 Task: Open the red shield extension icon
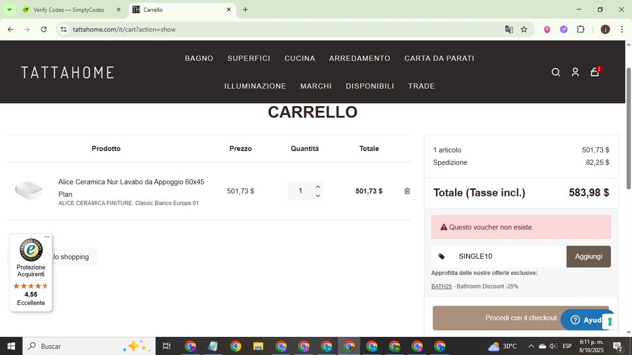pyautogui.click(x=547, y=29)
